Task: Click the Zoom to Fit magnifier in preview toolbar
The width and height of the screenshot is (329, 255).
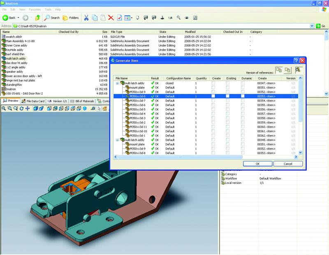Action: point(4,108)
